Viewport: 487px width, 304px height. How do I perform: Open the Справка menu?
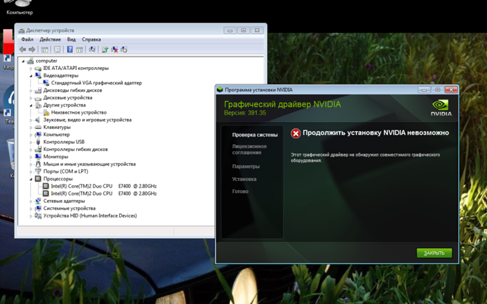(91, 39)
